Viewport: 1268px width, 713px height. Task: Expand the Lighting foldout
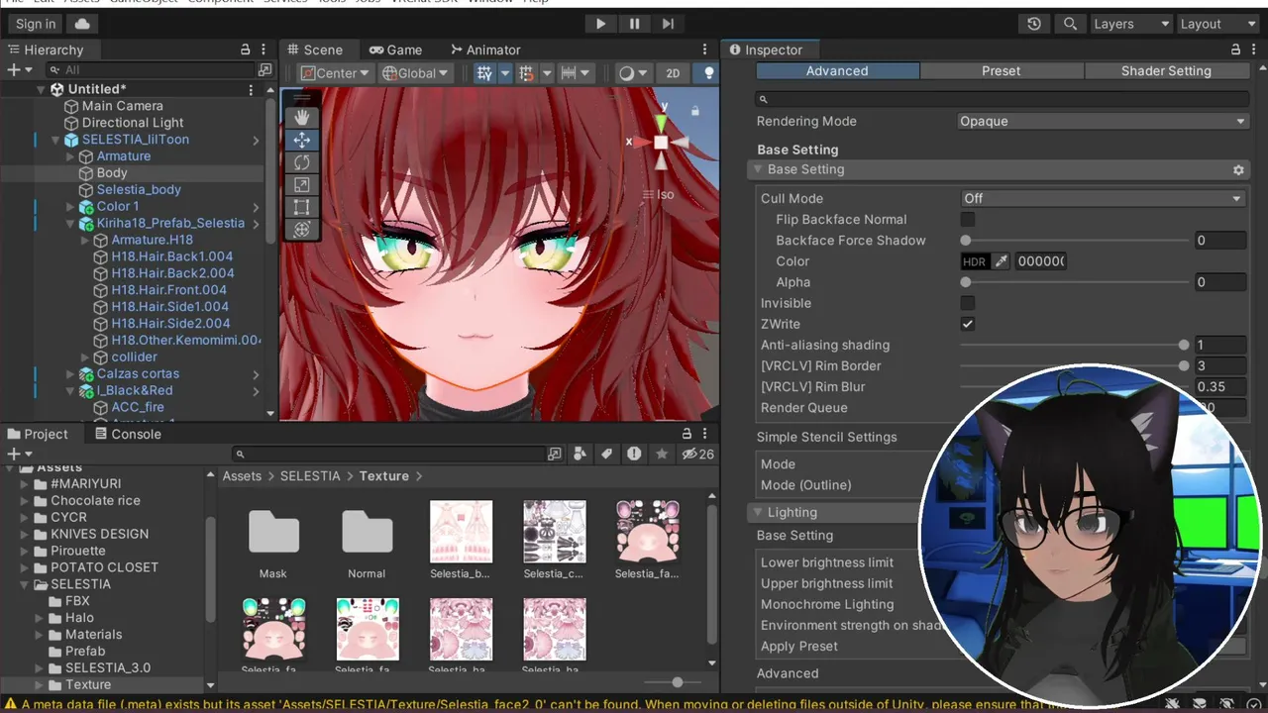click(758, 512)
